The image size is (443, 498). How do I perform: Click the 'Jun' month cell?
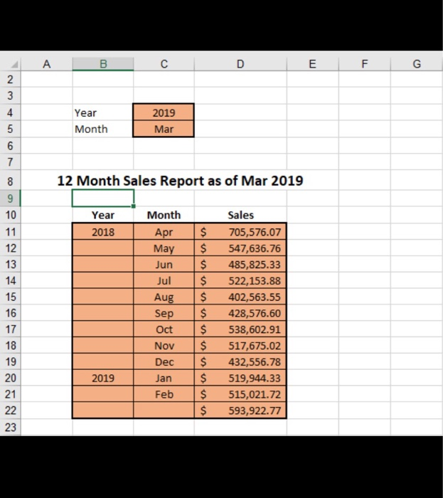164,264
